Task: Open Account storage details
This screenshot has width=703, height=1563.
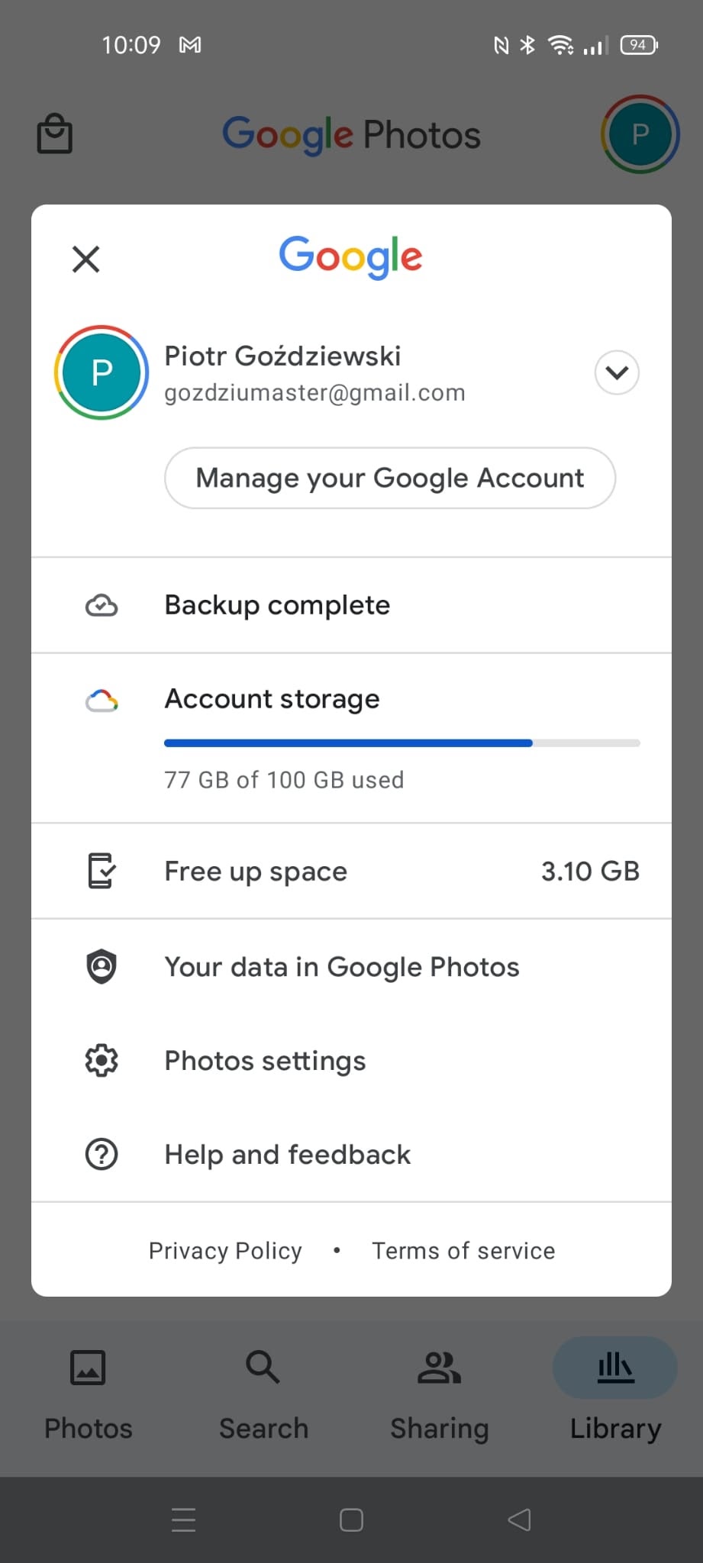Action: (x=351, y=738)
